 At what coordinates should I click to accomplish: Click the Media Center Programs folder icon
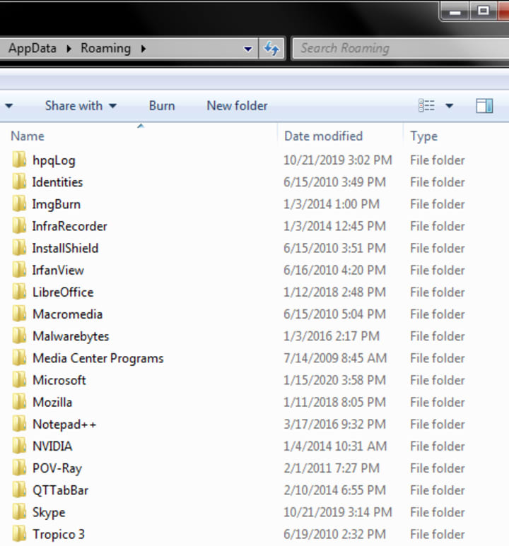pos(19,357)
